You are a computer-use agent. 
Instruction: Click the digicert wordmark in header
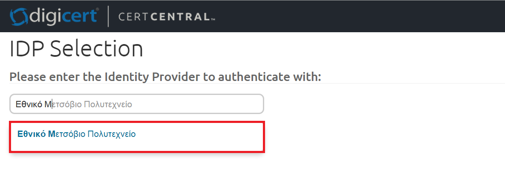click(63, 16)
